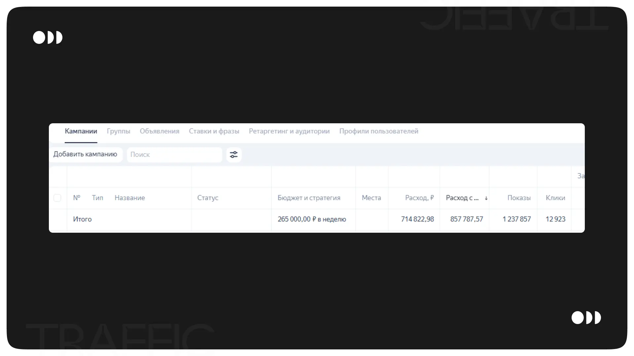Open the Объявления tab
The width and height of the screenshot is (634, 356).
(x=159, y=131)
